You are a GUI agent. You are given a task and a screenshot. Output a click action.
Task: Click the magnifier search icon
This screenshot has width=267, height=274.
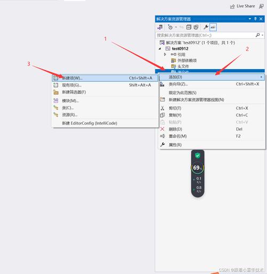(x=257, y=35)
